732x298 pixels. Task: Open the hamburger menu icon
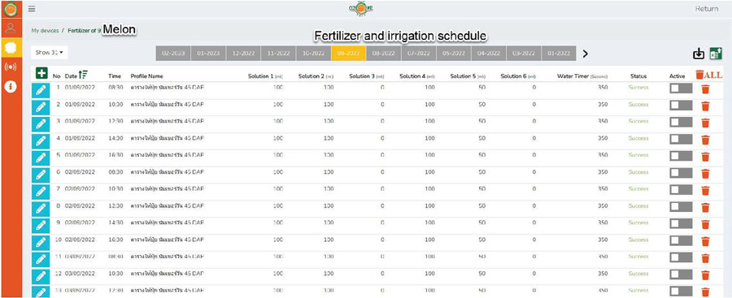coord(32,9)
